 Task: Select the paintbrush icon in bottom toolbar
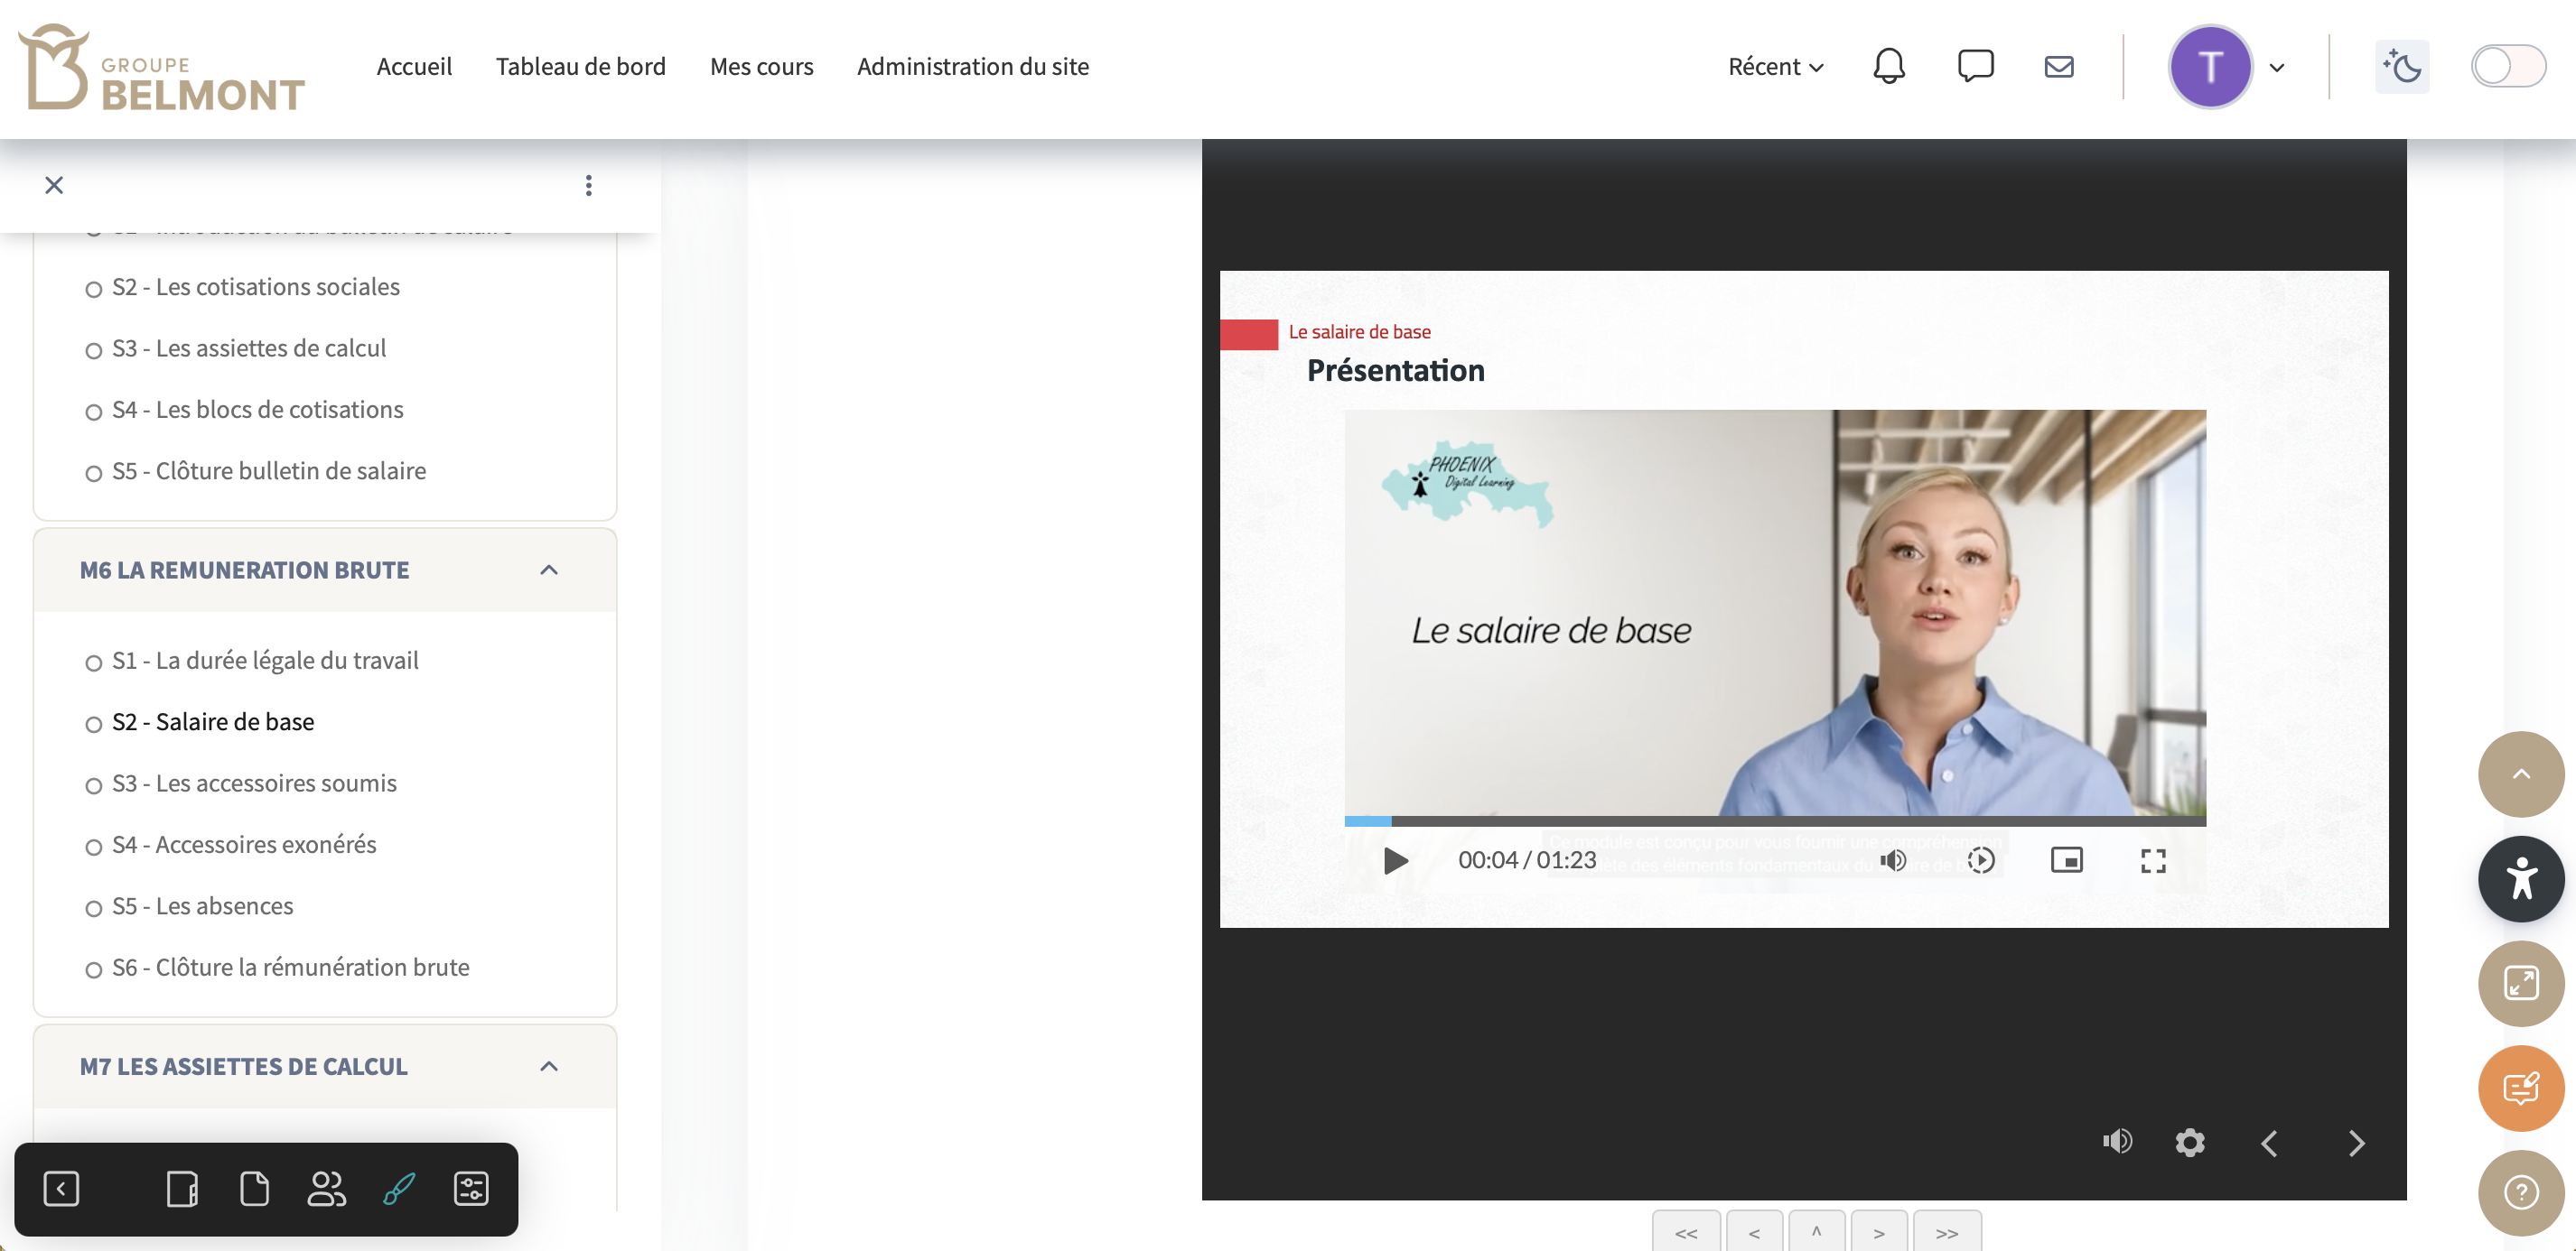click(x=399, y=1189)
